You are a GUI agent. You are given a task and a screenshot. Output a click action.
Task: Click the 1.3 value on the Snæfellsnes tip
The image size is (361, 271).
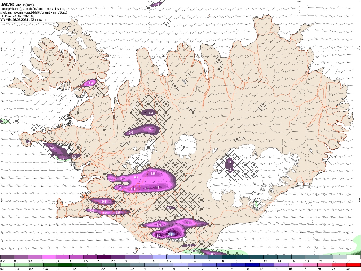[28, 141]
